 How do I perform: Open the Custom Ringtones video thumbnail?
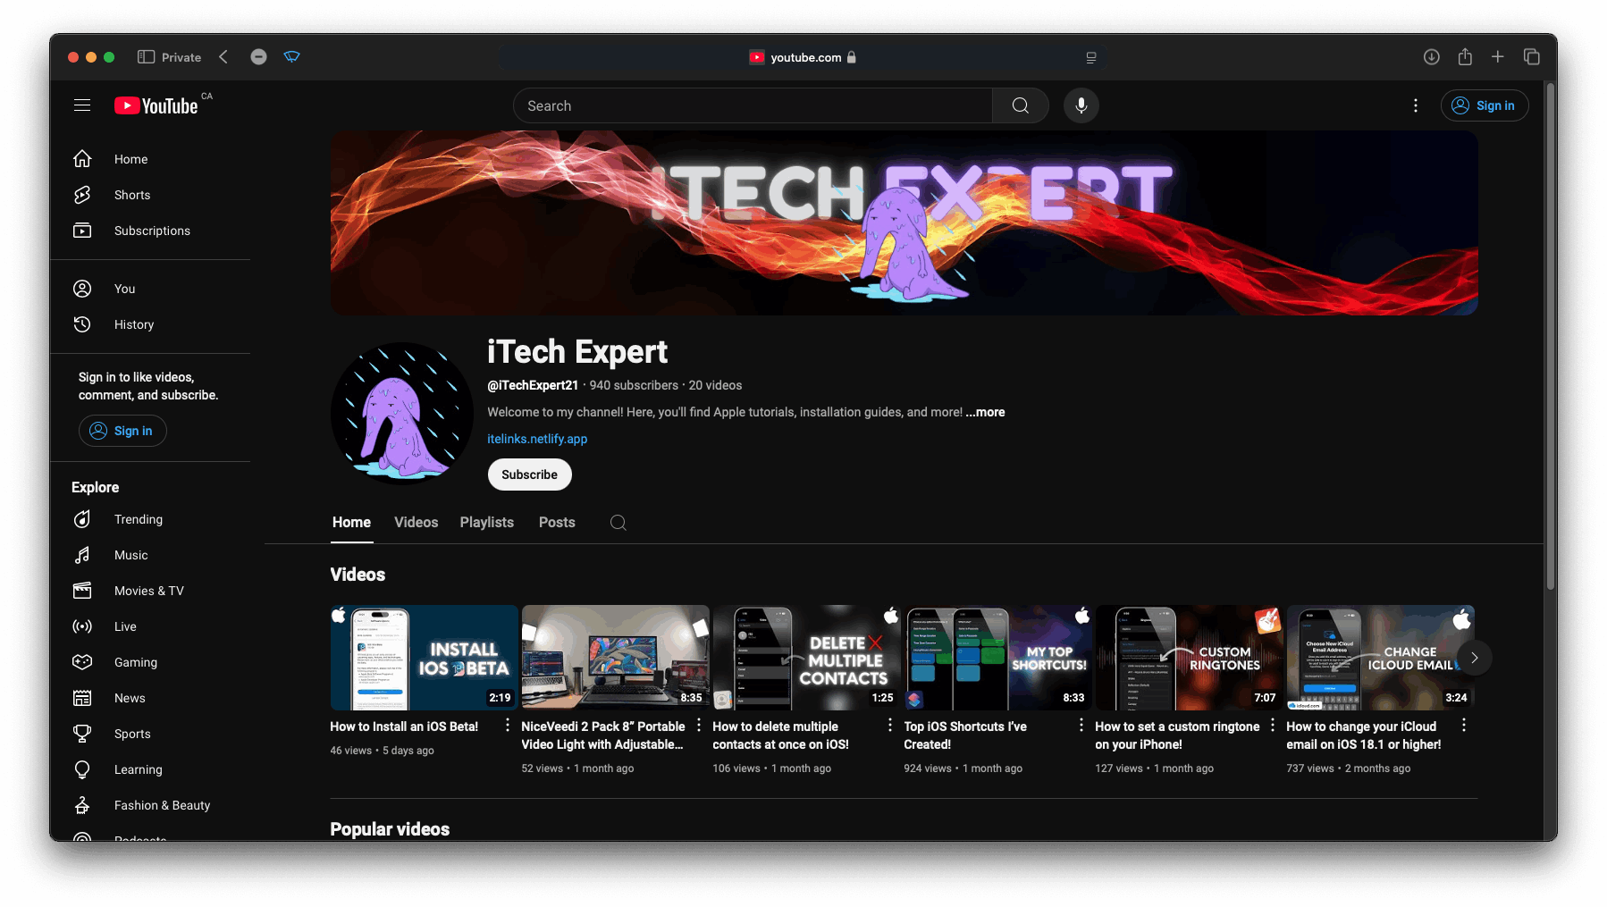[x=1188, y=658]
